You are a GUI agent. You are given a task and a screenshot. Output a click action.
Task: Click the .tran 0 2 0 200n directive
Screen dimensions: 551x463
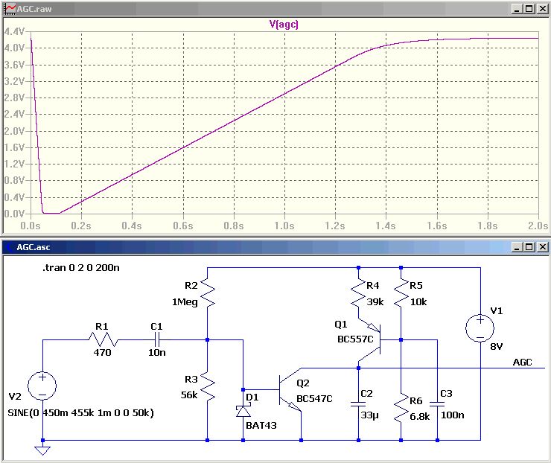pos(81,268)
